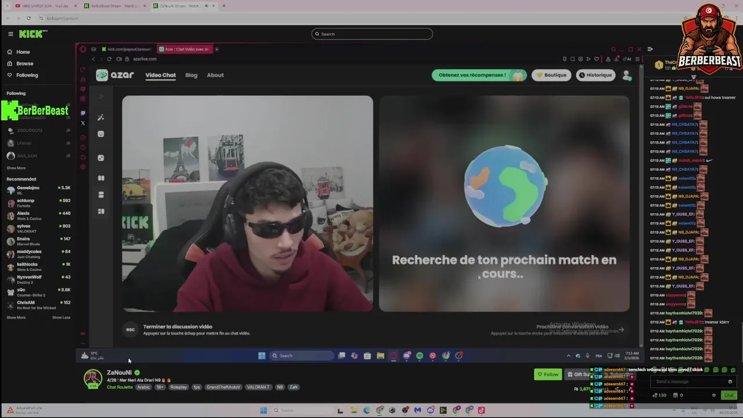Click the esc end chat button

coord(131,329)
